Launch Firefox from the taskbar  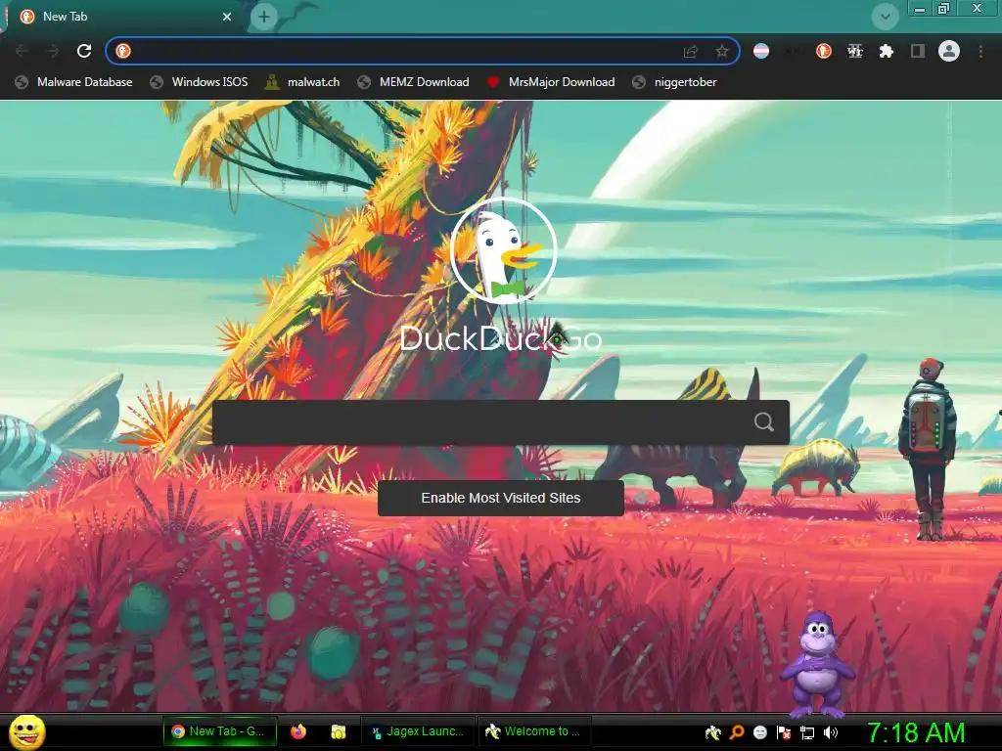click(298, 731)
